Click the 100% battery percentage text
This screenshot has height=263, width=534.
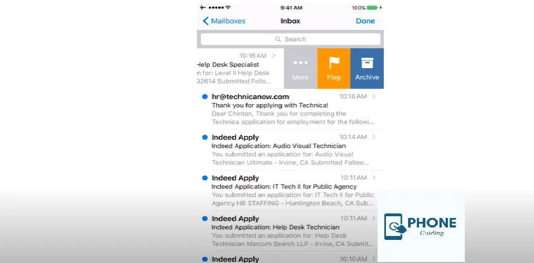pyautogui.click(x=358, y=7)
